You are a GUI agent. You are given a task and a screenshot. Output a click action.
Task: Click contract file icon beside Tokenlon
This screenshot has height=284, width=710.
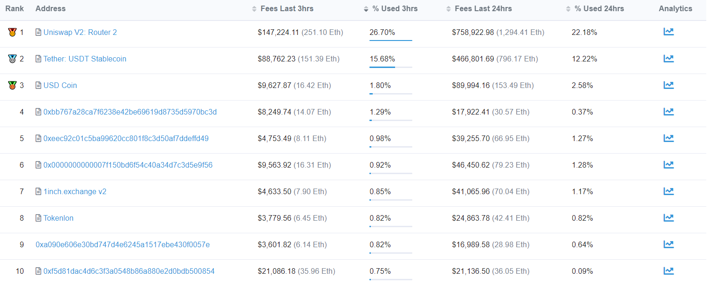click(39, 218)
